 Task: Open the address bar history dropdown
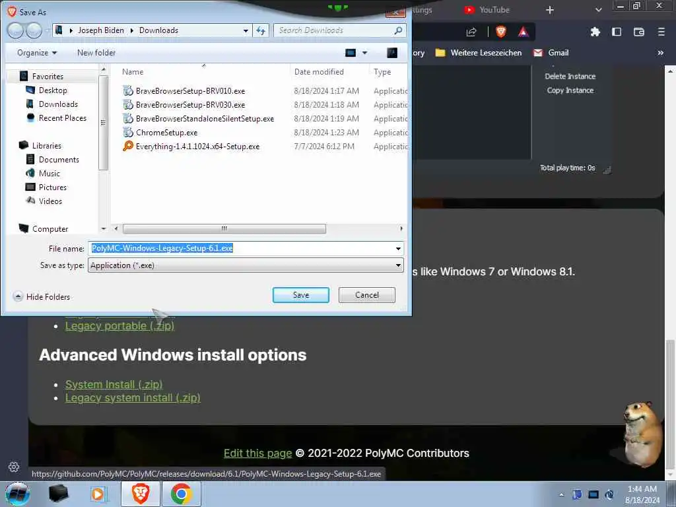point(246,30)
